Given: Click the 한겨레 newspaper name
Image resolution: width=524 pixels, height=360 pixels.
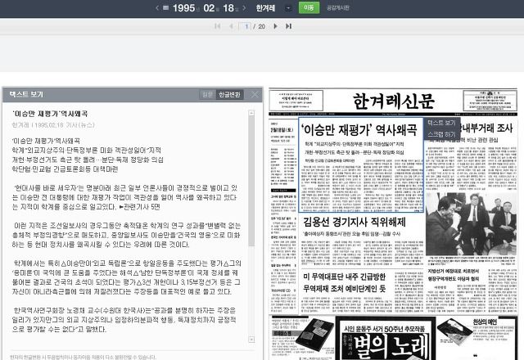Looking at the screenshot, I should tap(265, 8).
